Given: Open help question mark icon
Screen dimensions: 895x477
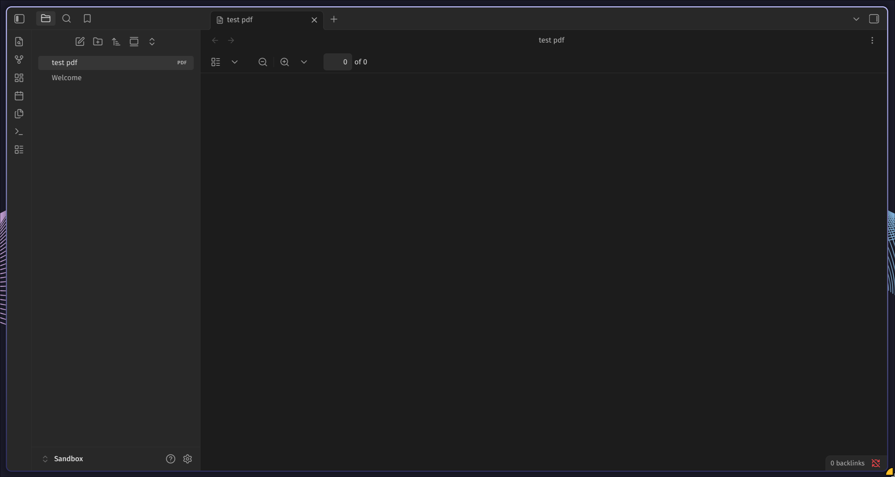Looking at the screenshot, I should (171, 459).
